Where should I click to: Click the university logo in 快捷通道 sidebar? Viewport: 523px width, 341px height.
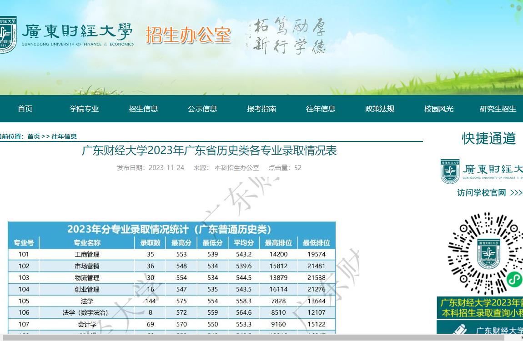482,171
